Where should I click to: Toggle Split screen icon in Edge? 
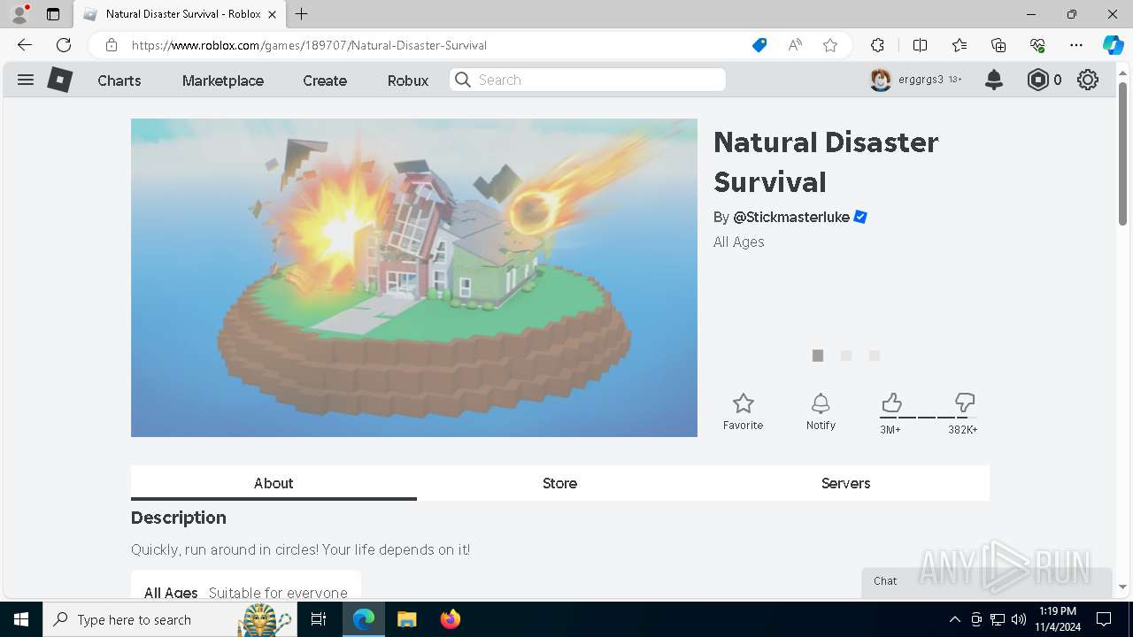pos(920,45)
